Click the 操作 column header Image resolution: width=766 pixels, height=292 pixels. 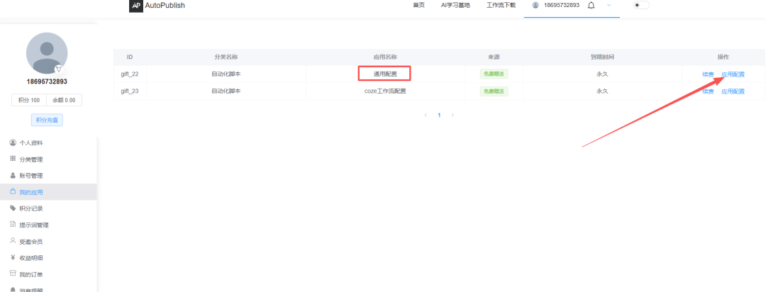pos(723,57)
